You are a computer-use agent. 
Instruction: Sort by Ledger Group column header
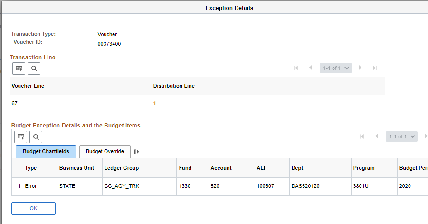pyautogui.click(x=121, y=168)
